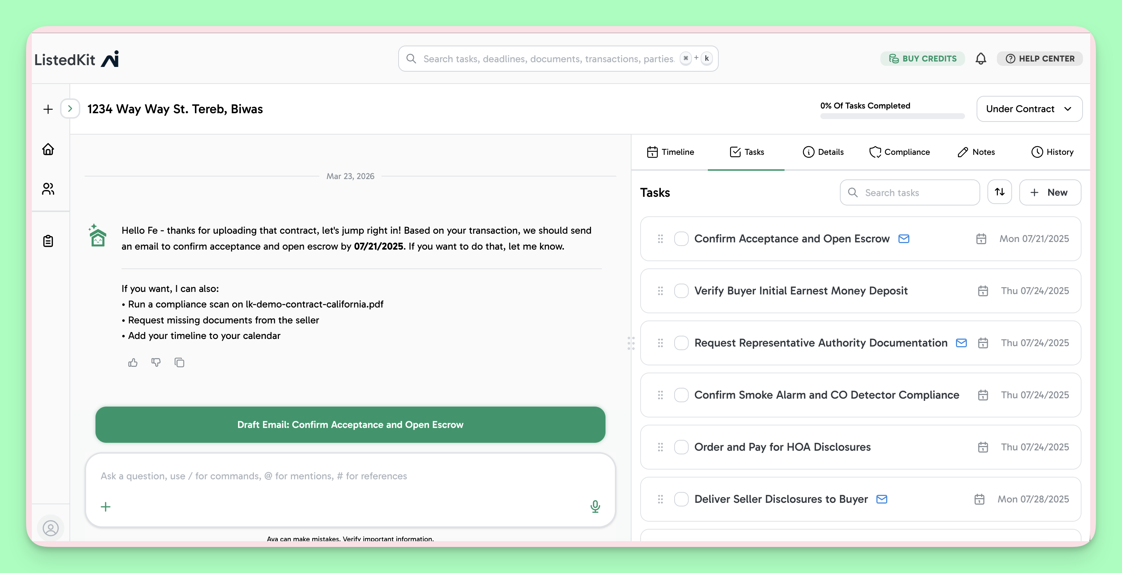Open the notifications bell

coord(981,58)
